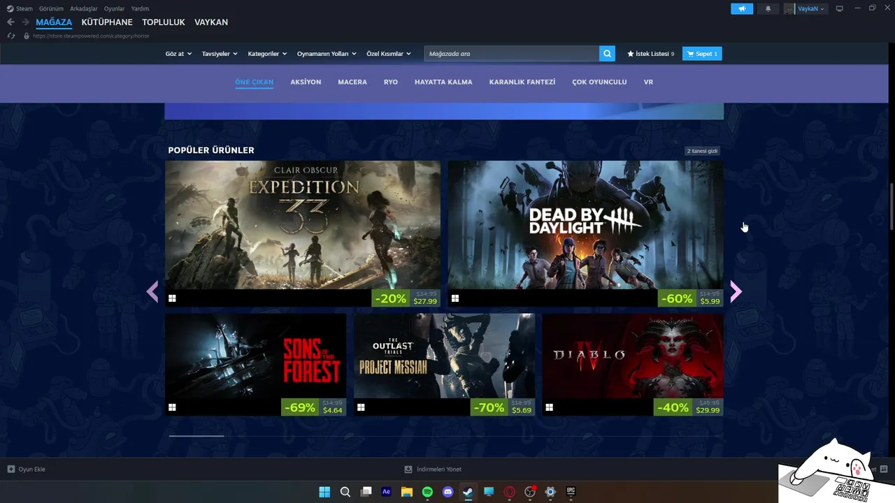Open İstek Listesi wishlist
The height and width of the screenshot is (503, 895).
point(651,54)
